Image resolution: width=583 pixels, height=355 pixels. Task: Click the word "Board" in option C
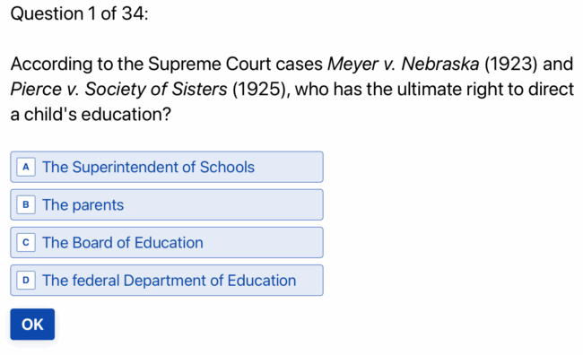point(92,243)
